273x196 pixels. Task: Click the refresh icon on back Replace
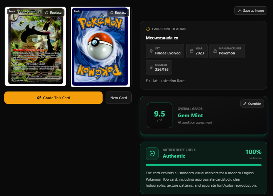(112, 13)
